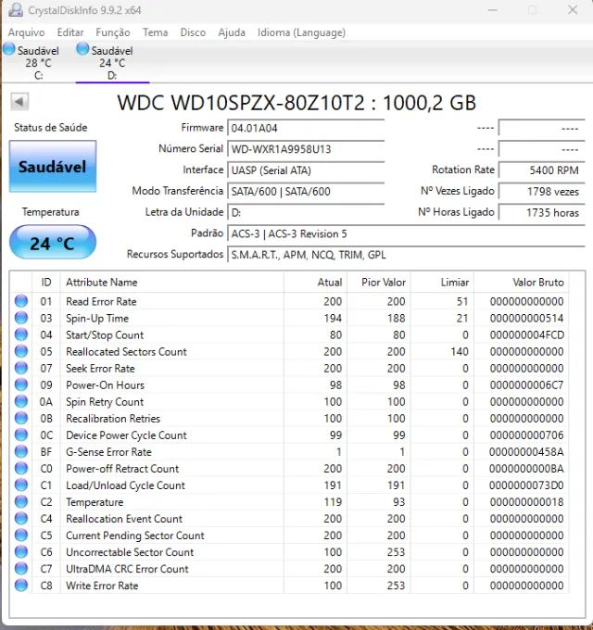This screenshot has height=630, width=593.
Task: Click status orb of Load/Unload Cycle Count row
Action: (21, 485)
